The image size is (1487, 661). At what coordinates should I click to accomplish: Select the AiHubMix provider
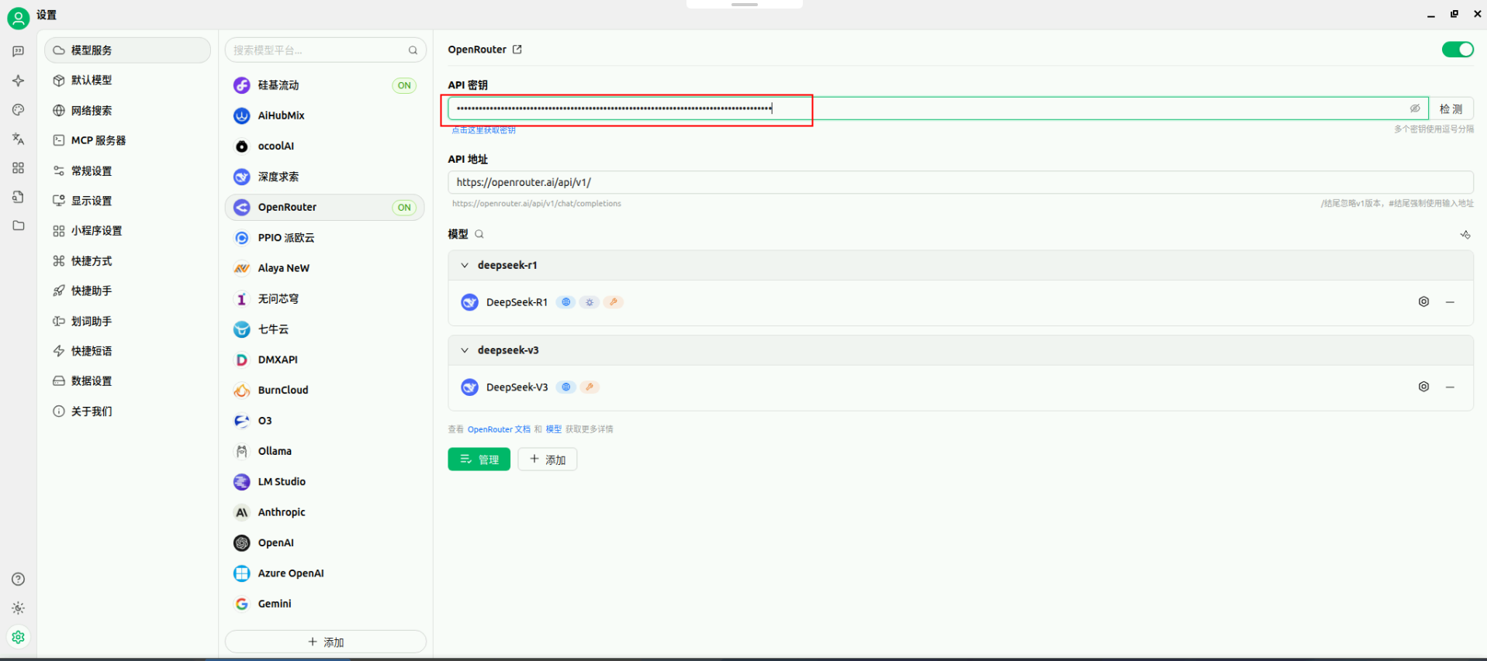(x=325, y=115)
